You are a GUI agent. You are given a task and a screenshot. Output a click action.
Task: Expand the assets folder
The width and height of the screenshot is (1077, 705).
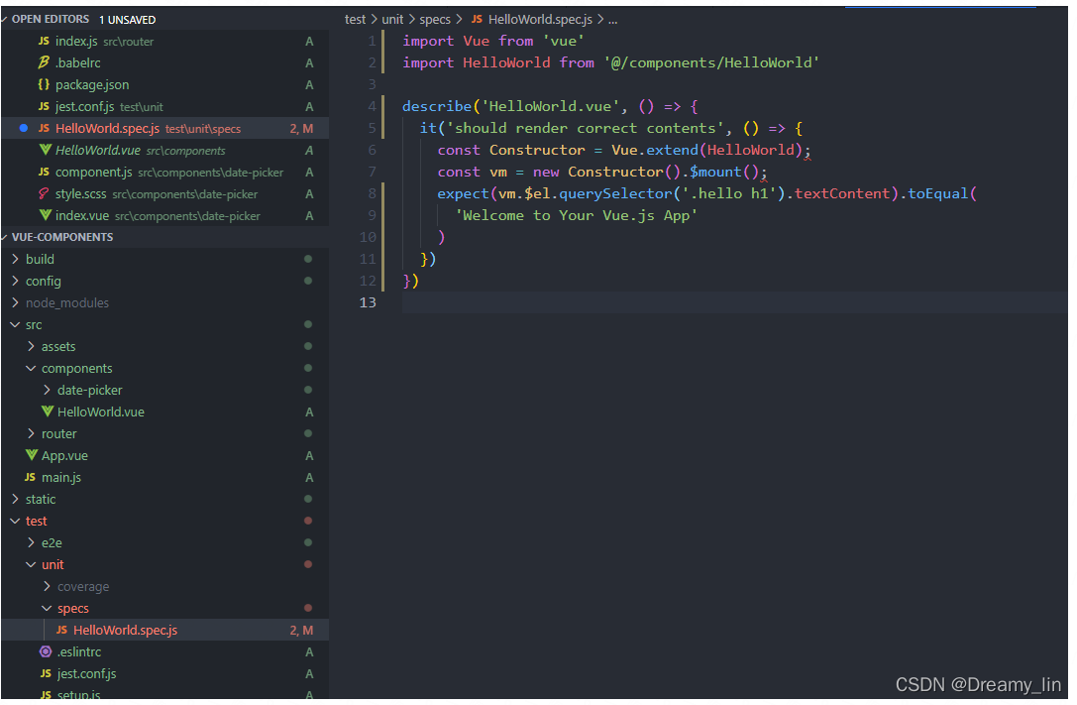[x=31, y=346]
